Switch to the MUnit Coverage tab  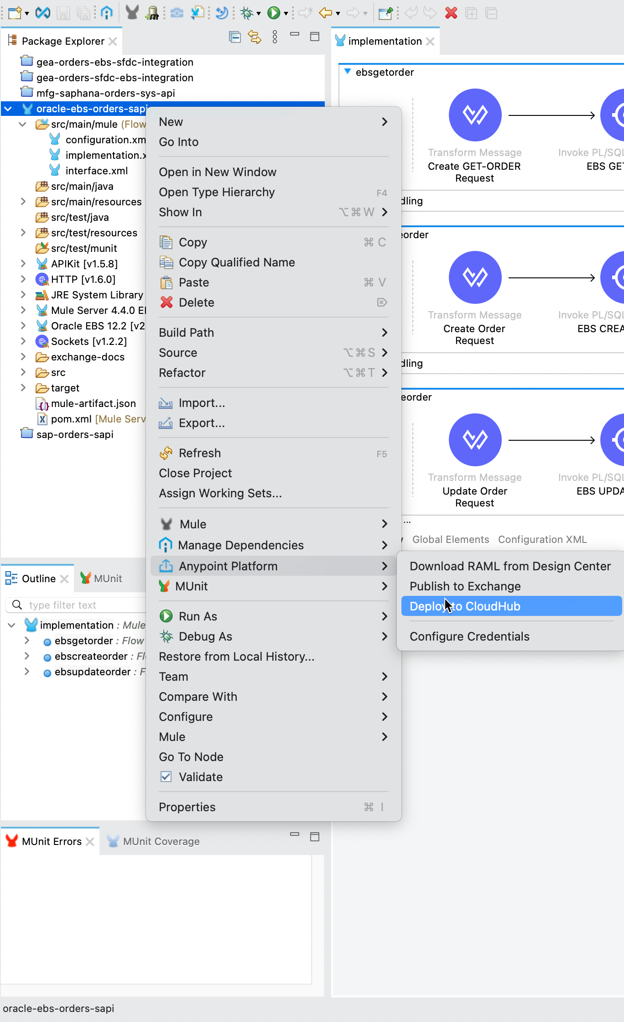tap(153, 841)
